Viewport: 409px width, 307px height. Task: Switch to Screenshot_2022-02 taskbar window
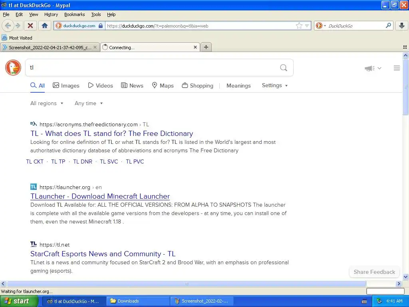pyautogui.click(x=202, y=301)
